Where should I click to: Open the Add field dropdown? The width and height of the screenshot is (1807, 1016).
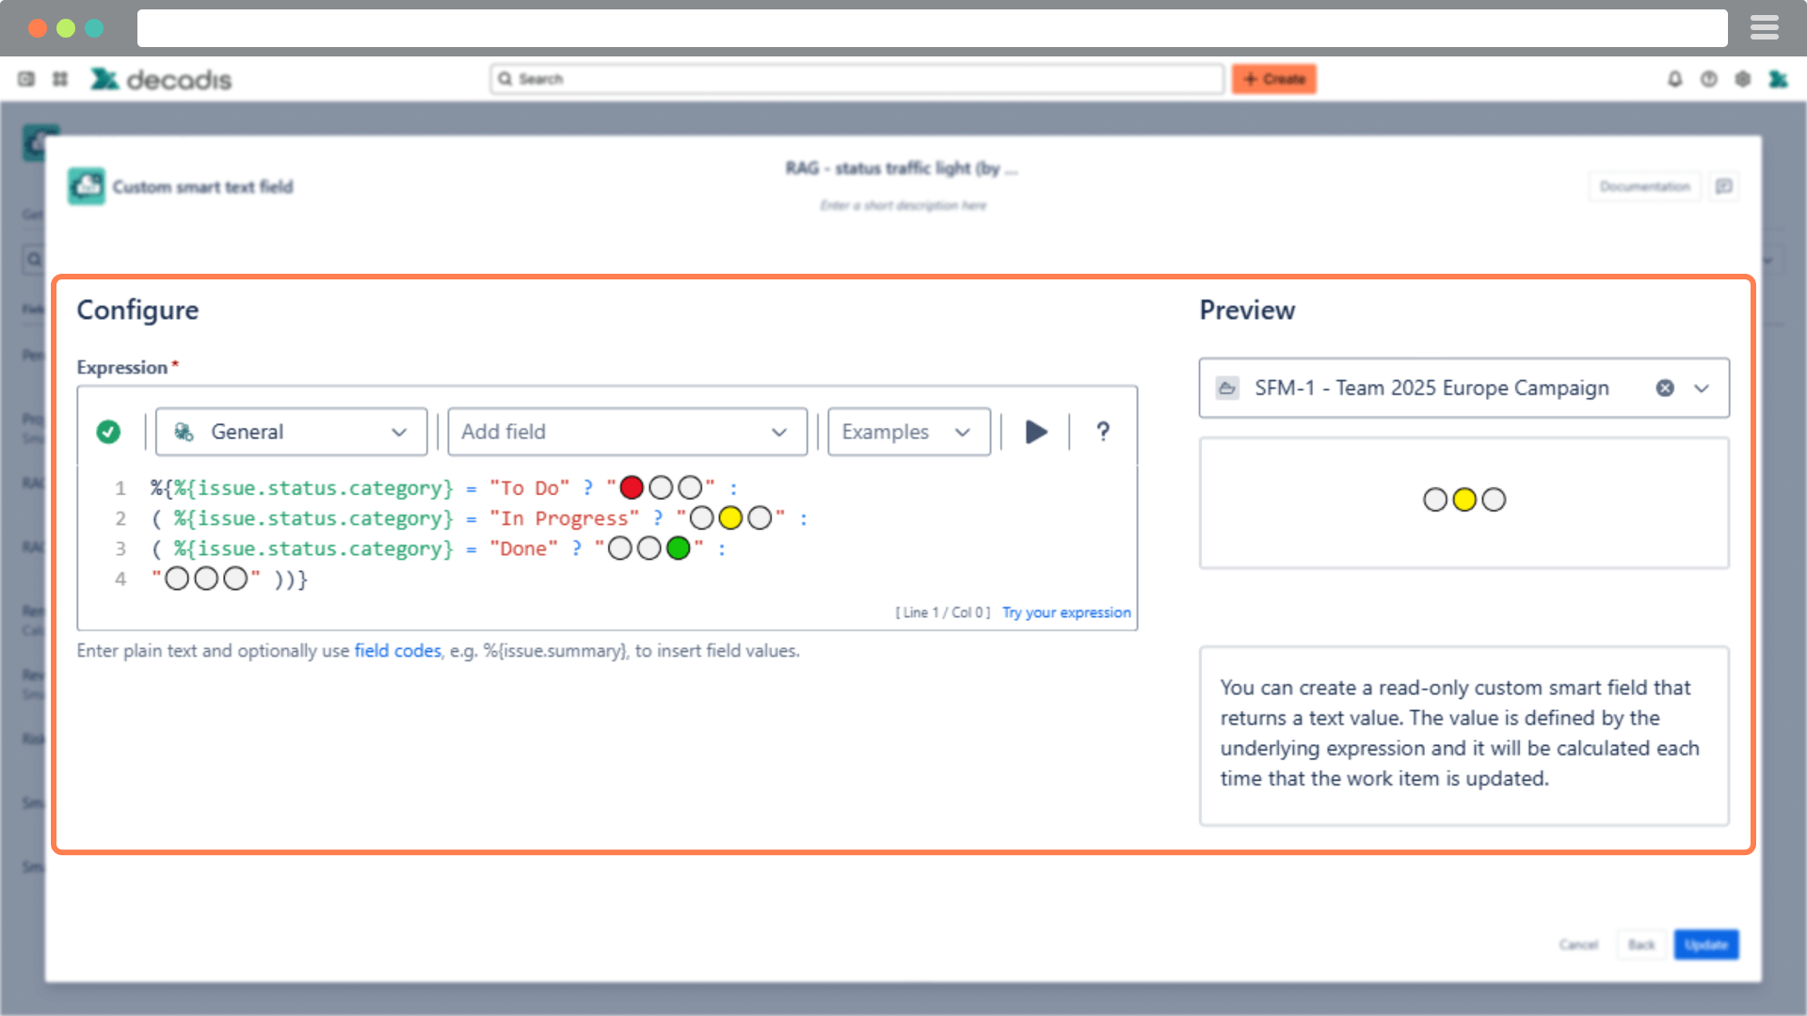pos(627,432)
